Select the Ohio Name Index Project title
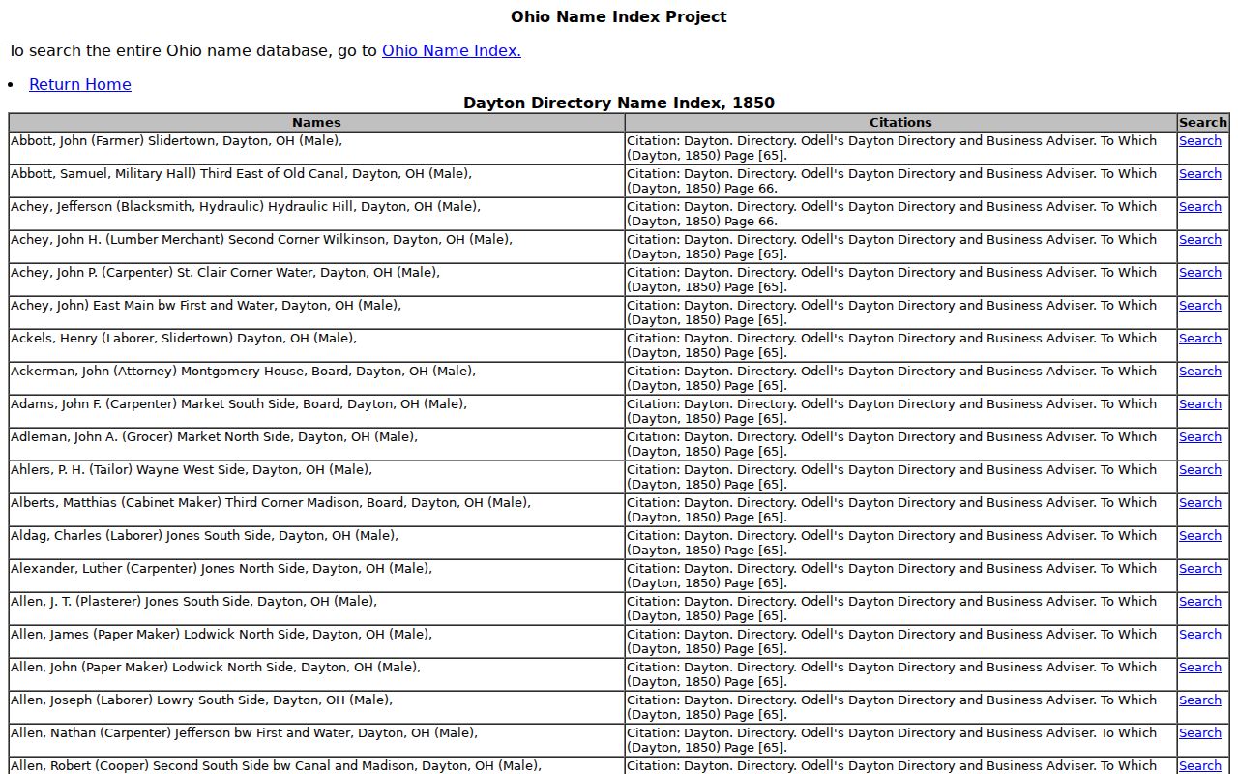This screenshot has height=774, width=1238. tap(619, 16)
